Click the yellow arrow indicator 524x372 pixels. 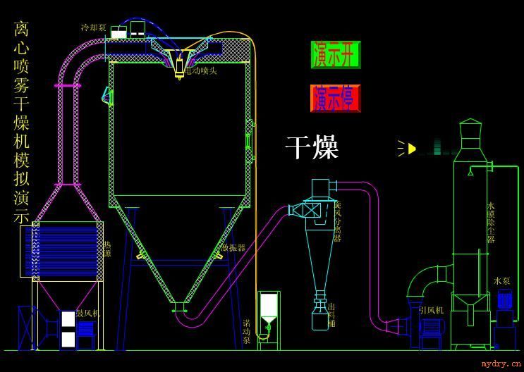pyautogui.click(x=410, y=149)
